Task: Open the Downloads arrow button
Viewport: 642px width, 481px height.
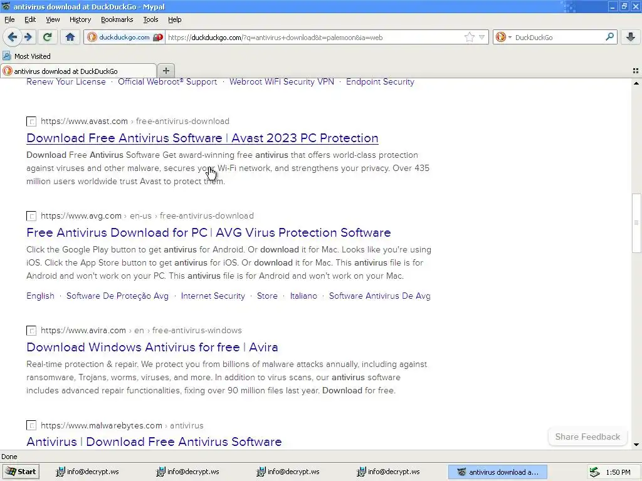Action: (x=631, y=37)
